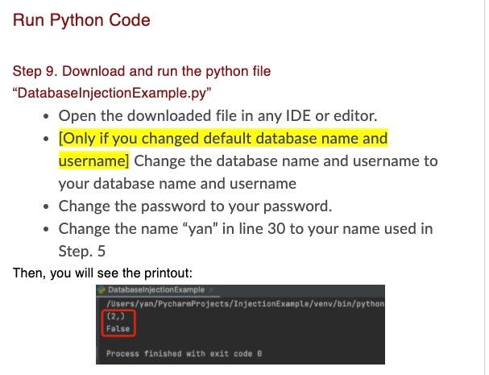Click the file name "DatabaseInjectionExample.py" text
Viewport: 489px width, 375px height.
(112, 93)
